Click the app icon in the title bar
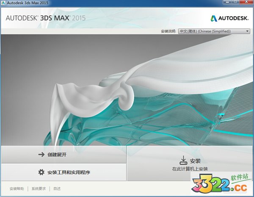The image size is (254, 197). 4,3
